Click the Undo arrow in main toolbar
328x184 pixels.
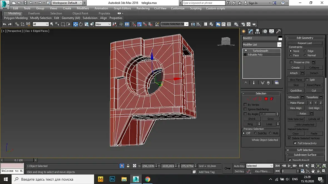[x=4, y=24]
